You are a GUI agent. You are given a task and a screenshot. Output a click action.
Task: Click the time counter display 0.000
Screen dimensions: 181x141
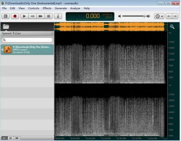click(x=93, y=16)
